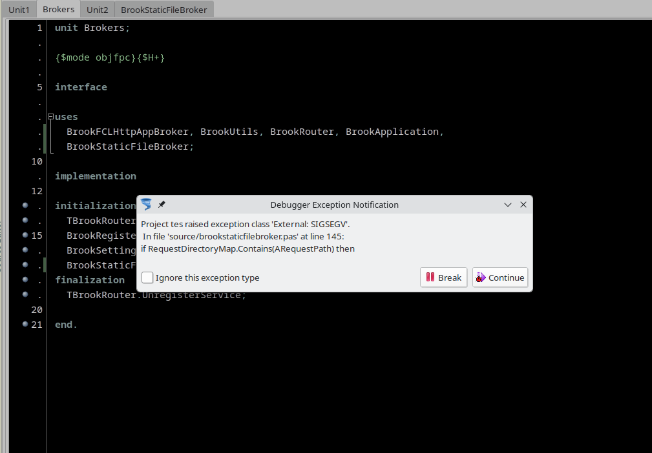Click the Lazarus icon in the dialog title bar

[147, 205]
